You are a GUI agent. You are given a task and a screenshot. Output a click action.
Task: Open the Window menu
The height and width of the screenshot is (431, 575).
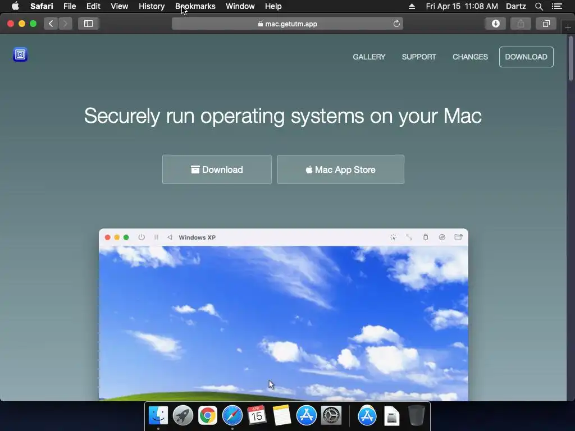pos(240,6)
